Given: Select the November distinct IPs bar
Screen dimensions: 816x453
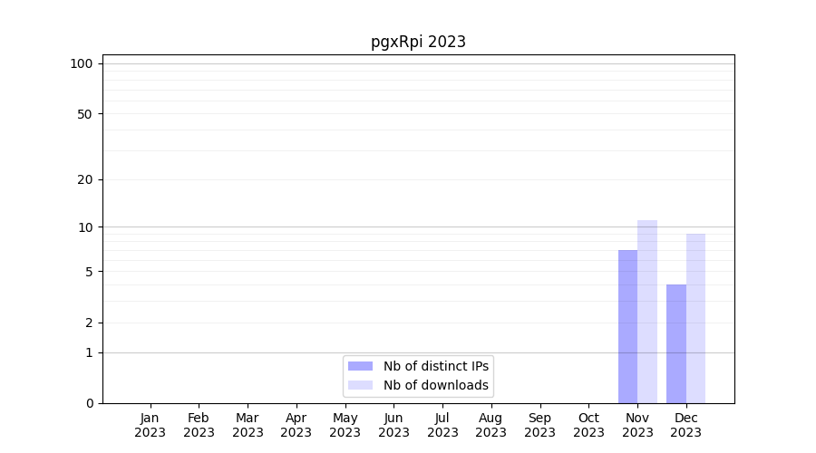Looking at the screenshot, I should click(627, 326).
